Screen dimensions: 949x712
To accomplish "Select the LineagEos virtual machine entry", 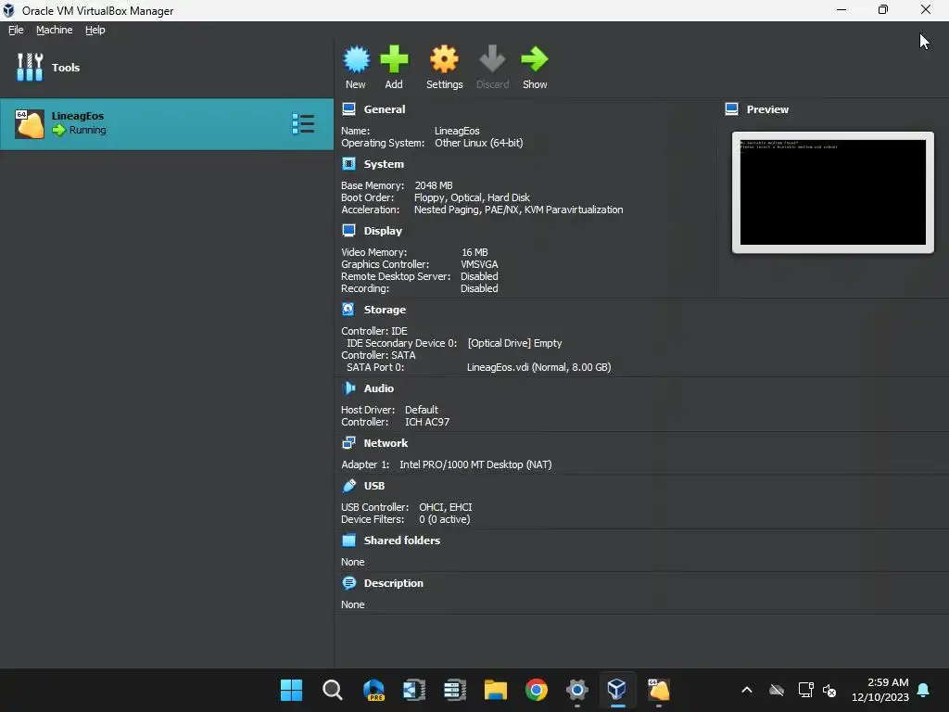I will click(x=167, y=124).
